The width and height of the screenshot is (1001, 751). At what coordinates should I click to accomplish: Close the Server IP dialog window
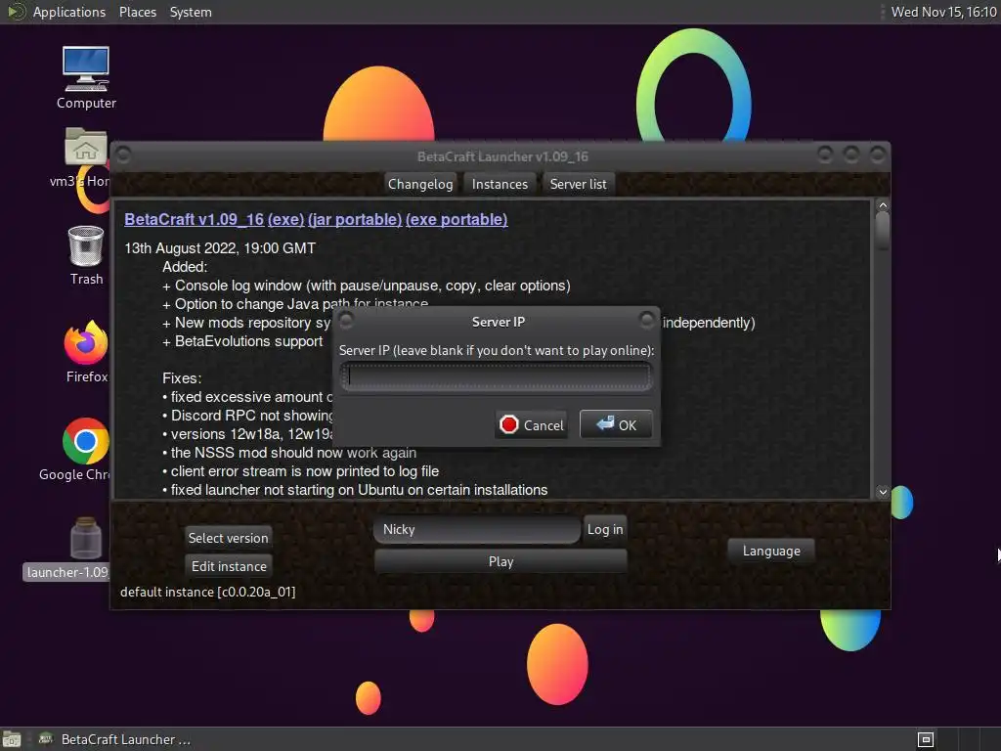click(x=646, y=320)
